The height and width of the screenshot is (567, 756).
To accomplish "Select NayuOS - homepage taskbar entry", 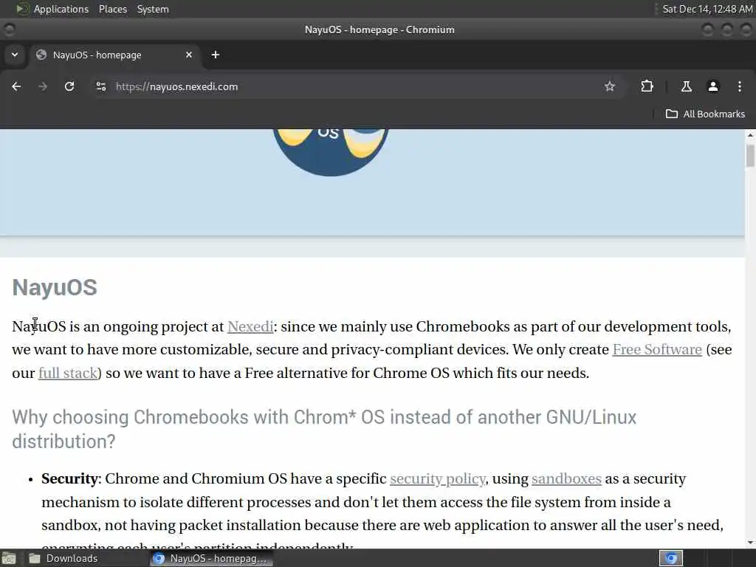I will [211, 558].
